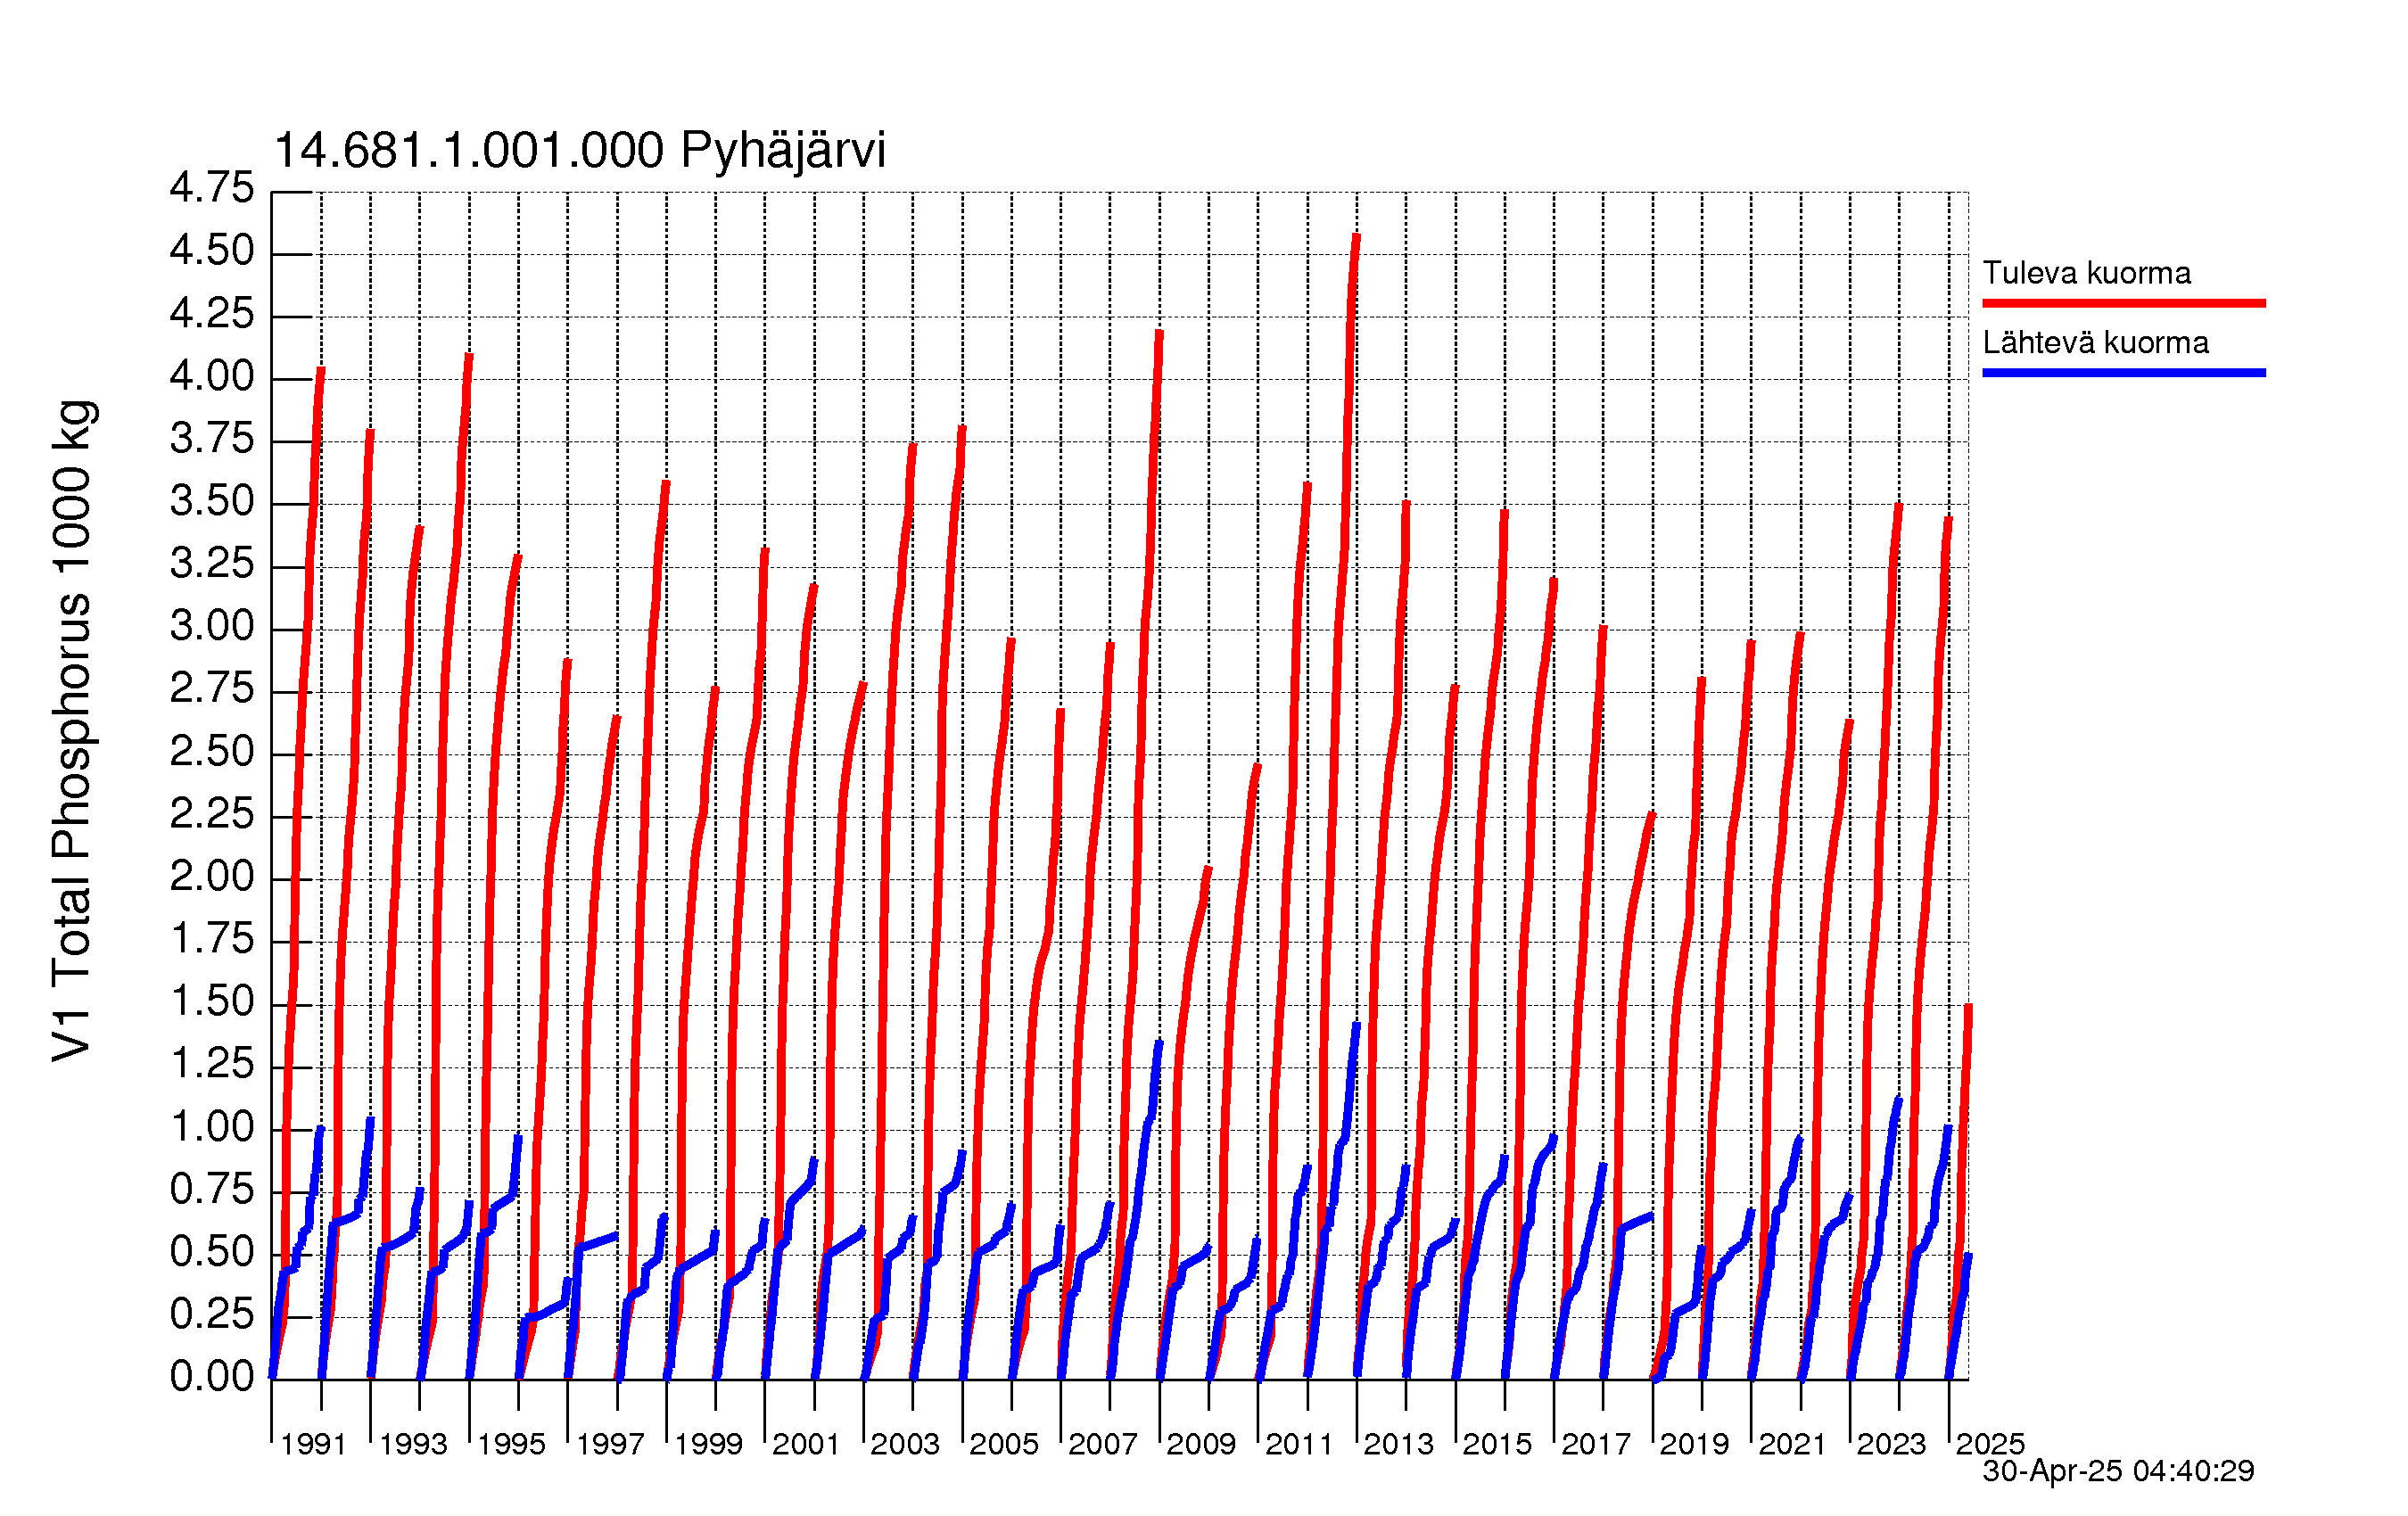Click the y-axis value 1.75
The height and width of the screenshot is (1516, 2408).
tap(212, 938)
